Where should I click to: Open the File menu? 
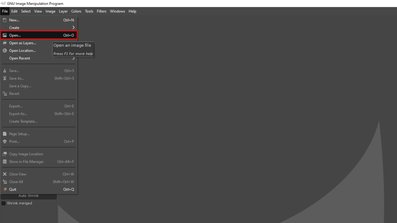coord(5,11)
